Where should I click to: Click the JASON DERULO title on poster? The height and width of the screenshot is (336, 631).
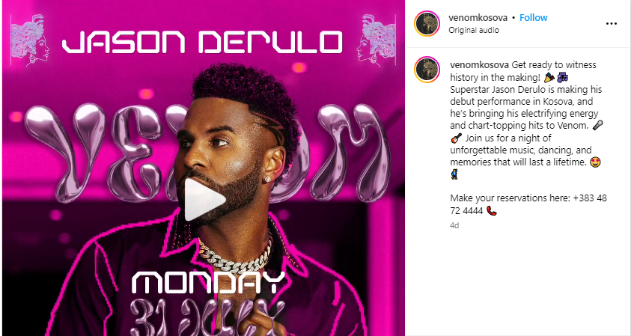[x=201, y=43]
